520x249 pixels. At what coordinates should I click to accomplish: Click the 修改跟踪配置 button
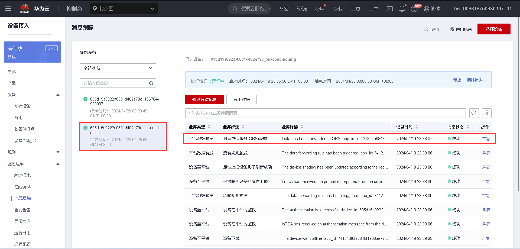click(204, 99)
